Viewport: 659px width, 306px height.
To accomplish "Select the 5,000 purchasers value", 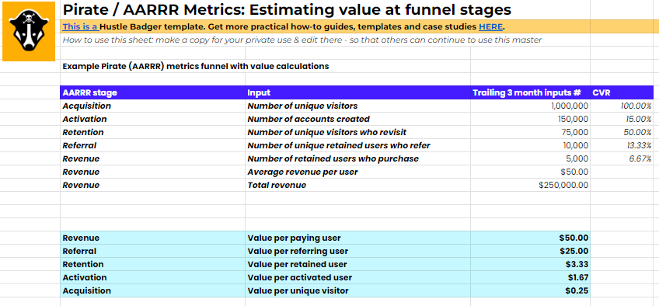I will click(x=531, y=158).
